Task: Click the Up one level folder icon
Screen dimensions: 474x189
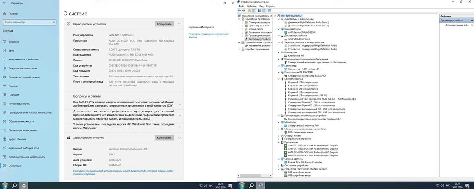Action: (x=249, y=10)
